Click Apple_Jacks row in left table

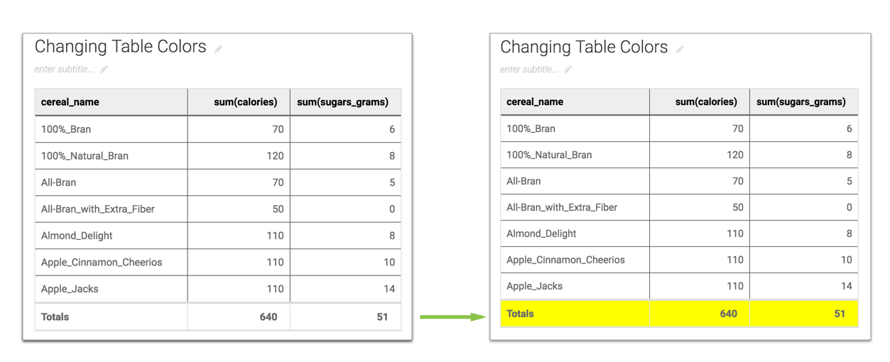(70, 289)
